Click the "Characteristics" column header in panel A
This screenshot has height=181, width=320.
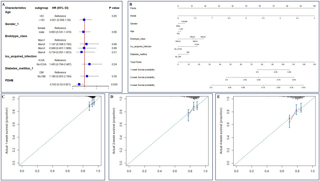[16, 8]
